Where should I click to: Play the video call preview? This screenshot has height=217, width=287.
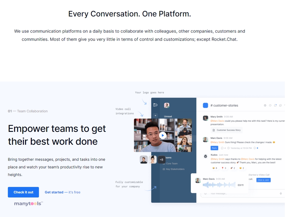163,136
